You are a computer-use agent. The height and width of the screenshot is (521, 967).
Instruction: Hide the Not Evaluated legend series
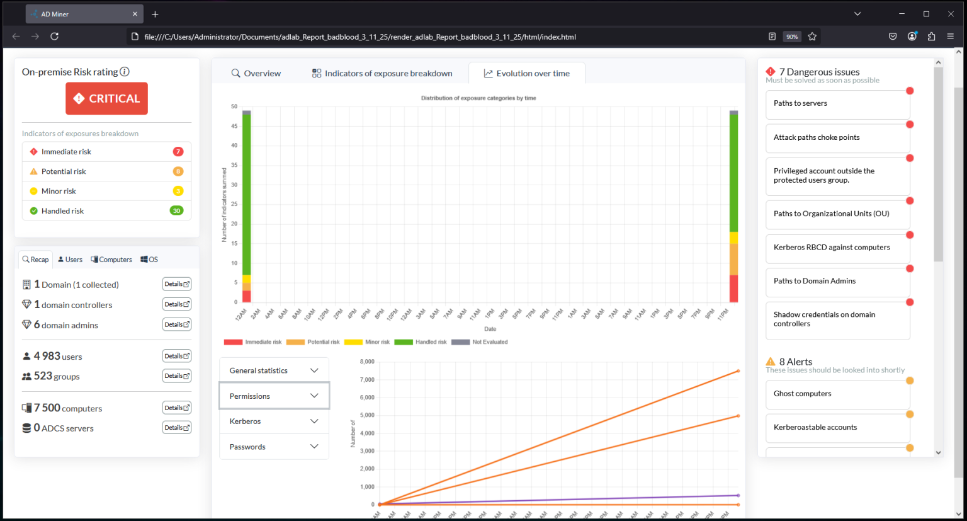coord(480,342)
